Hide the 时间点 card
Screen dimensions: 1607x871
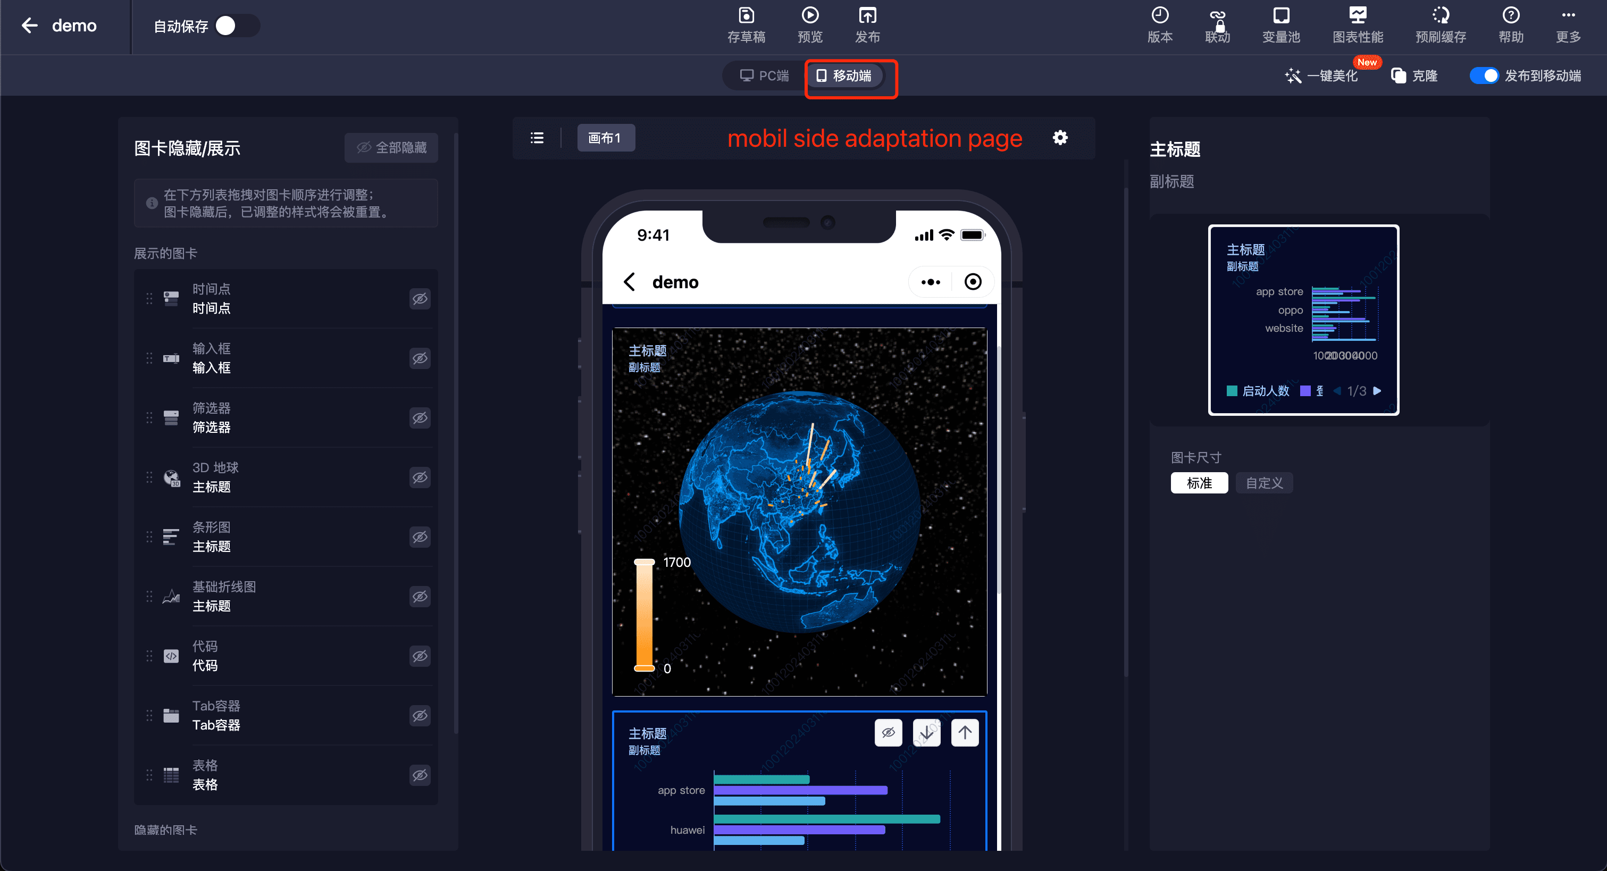pyautogui.click(x=420, y=298)
